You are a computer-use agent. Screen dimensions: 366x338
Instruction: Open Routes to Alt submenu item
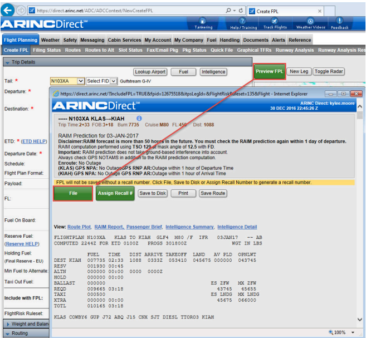pos(99,50)
